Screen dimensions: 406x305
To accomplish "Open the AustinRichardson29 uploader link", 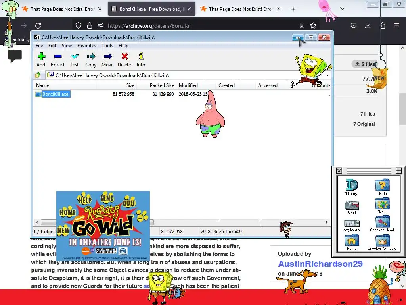I will (x=320, y=264).
